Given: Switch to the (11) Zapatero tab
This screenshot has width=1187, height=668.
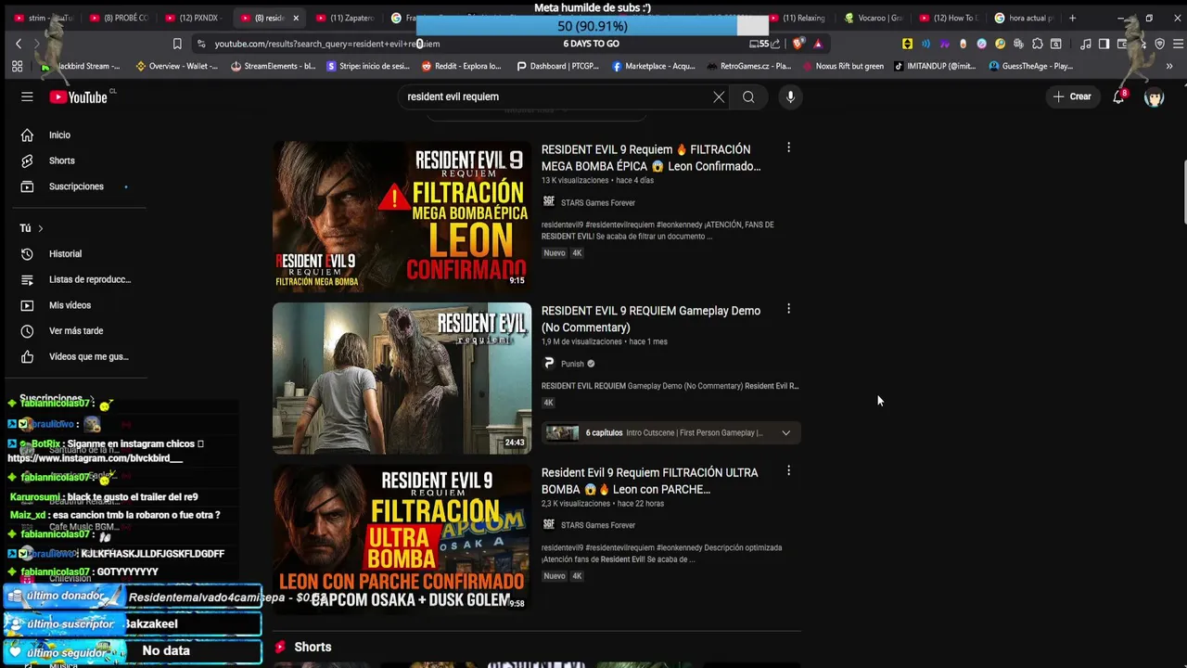Looking at the screenshot, I should (x=345, y=18).
